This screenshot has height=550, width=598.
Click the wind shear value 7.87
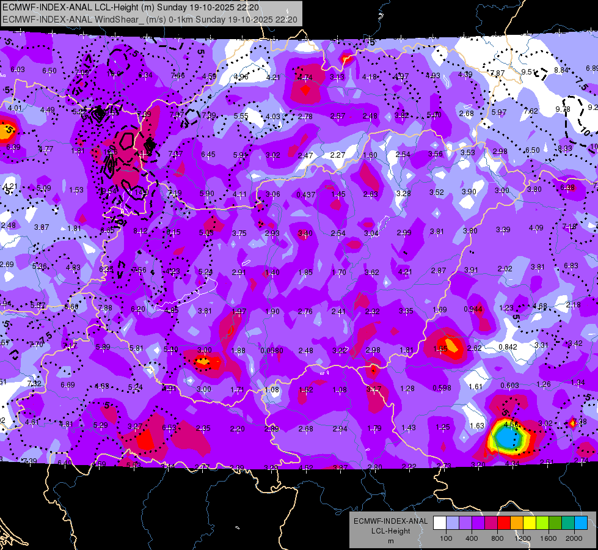pos(497,73)
